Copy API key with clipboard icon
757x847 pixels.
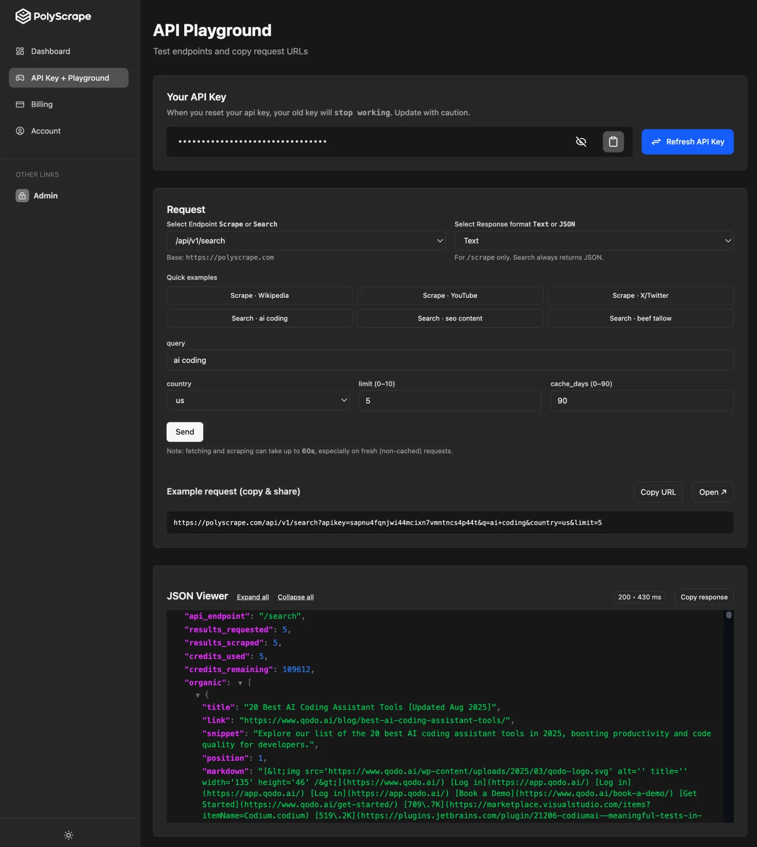coord(613,142)
